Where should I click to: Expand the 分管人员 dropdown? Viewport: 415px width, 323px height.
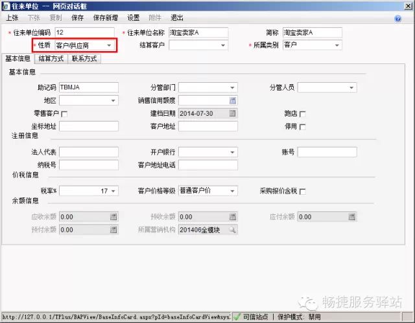[x=351, y=87]
